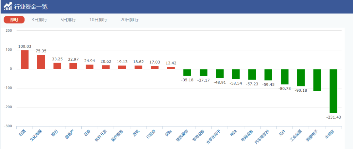This screenshot has width=353, height=149.
Task: Click the chart logo icon in header
Action: 8,6
